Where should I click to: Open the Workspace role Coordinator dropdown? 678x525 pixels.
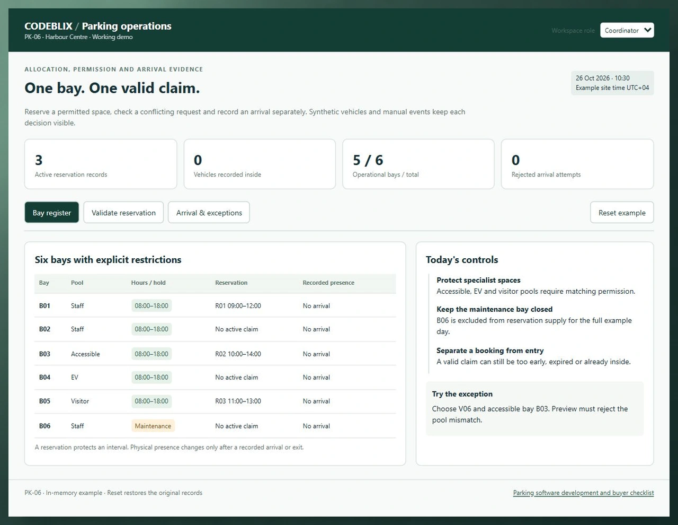[x=627, y=30]
